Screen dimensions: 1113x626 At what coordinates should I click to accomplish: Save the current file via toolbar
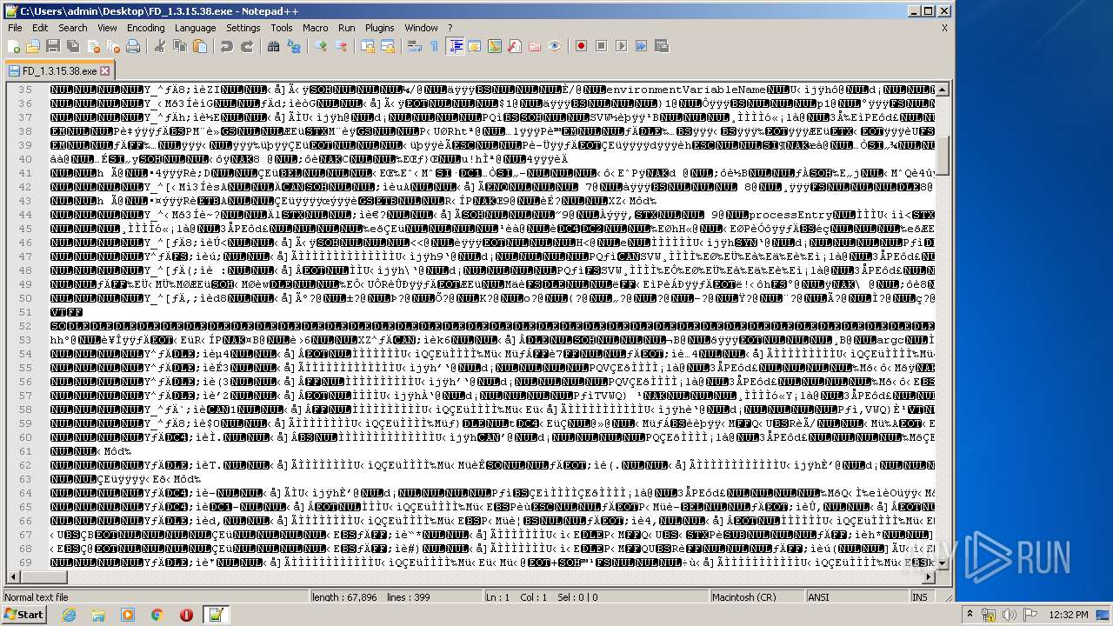pyautogui.click(x=53, y=46)
